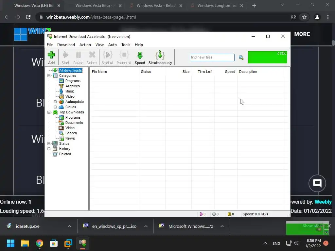The image size is (335, 251).
Task: Click the green speed graph panel
Action: 268,57
